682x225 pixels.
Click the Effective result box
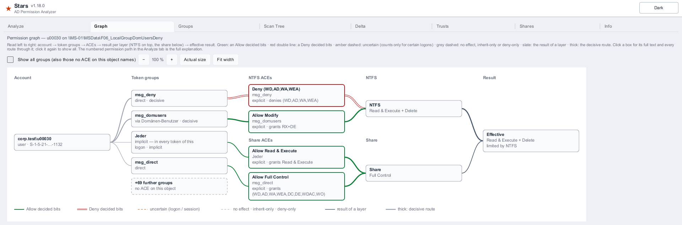tap(531, 141)
